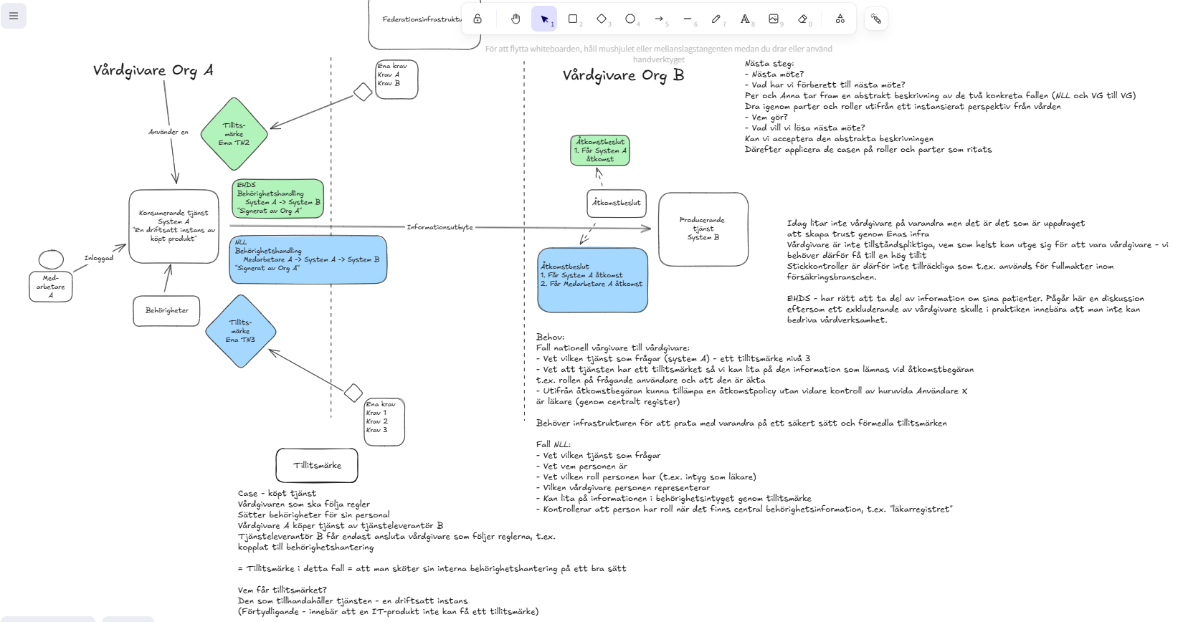Select the green Tillitsmärke Ena TN2 diamond
This screenshot has width=1178, height=622.
point(234,134)
